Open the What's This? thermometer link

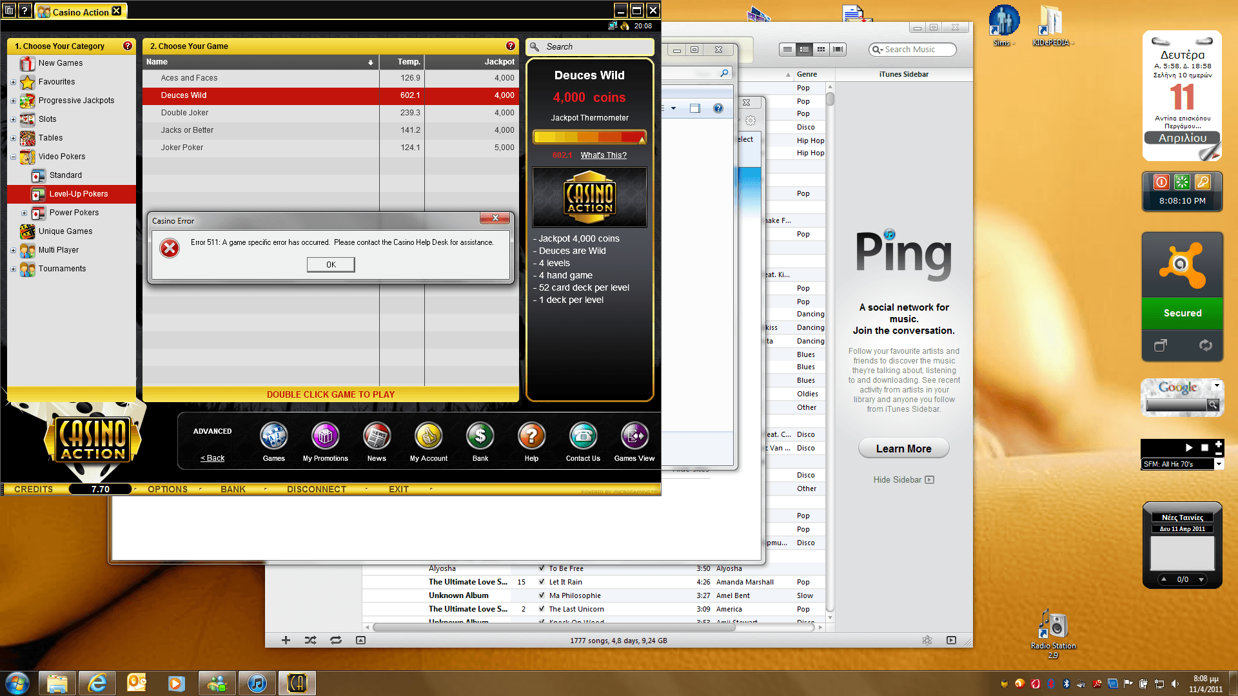point(604,155)
